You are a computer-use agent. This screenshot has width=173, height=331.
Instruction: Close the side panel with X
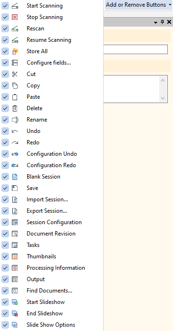[x=169, y=22]
